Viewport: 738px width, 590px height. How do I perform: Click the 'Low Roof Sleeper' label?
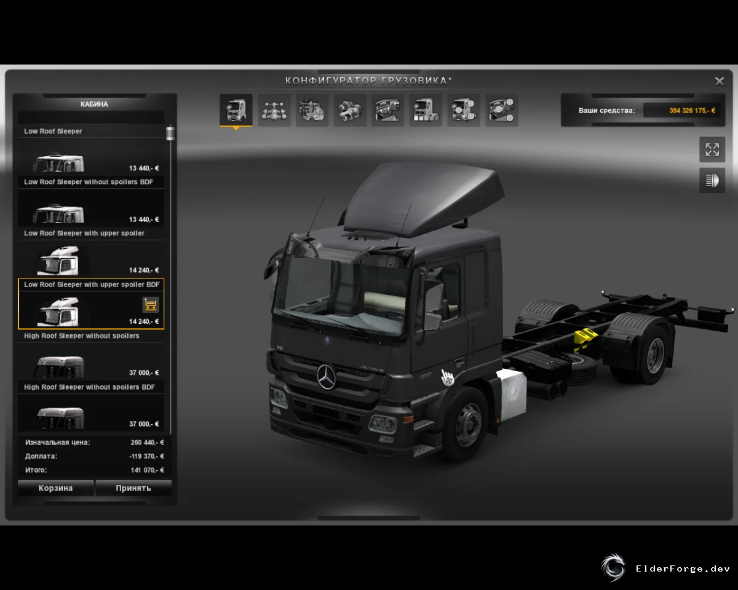coord(53,132)
